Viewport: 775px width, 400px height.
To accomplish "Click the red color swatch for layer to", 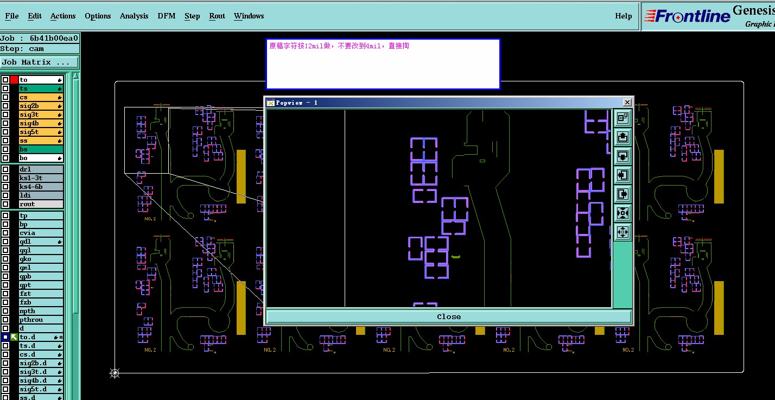I will [14, 80].
